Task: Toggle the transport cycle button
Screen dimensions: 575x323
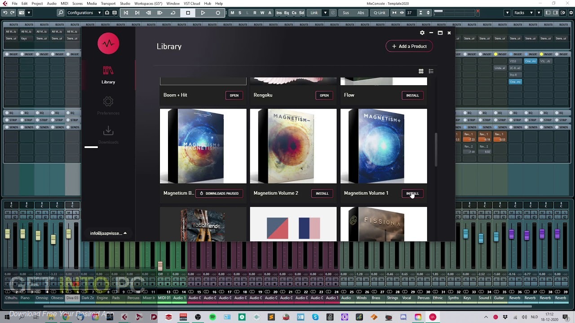Action: click(173, 13)
